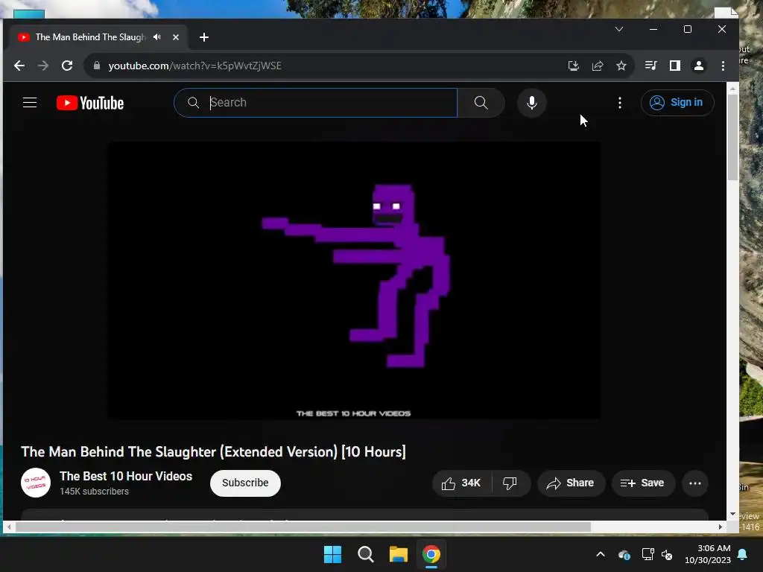Screen dimensions: 763x572
Task: Click horizontal scrollbar right arrow
Action: pos(721,527)
